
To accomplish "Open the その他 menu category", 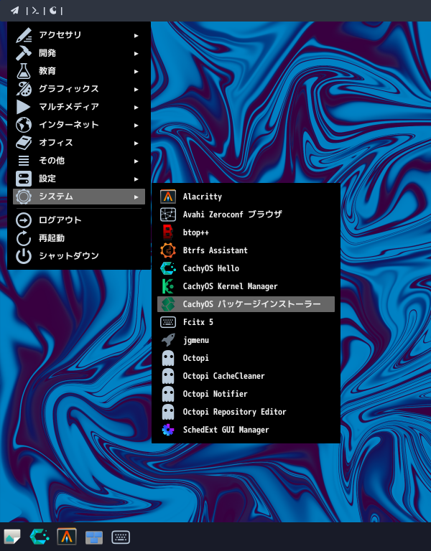I will [79, 161].
